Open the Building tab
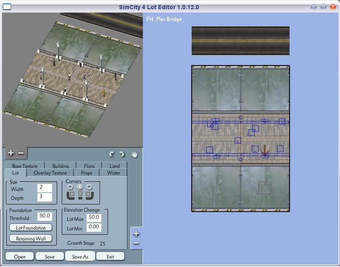This screenshot has height=267, width=340. (61, 166)
